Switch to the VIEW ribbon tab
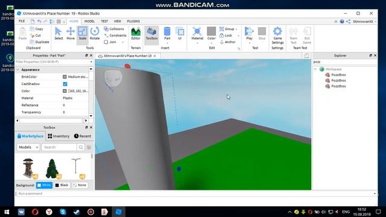This screenshot has width=386, height=217. coord(118,22)
